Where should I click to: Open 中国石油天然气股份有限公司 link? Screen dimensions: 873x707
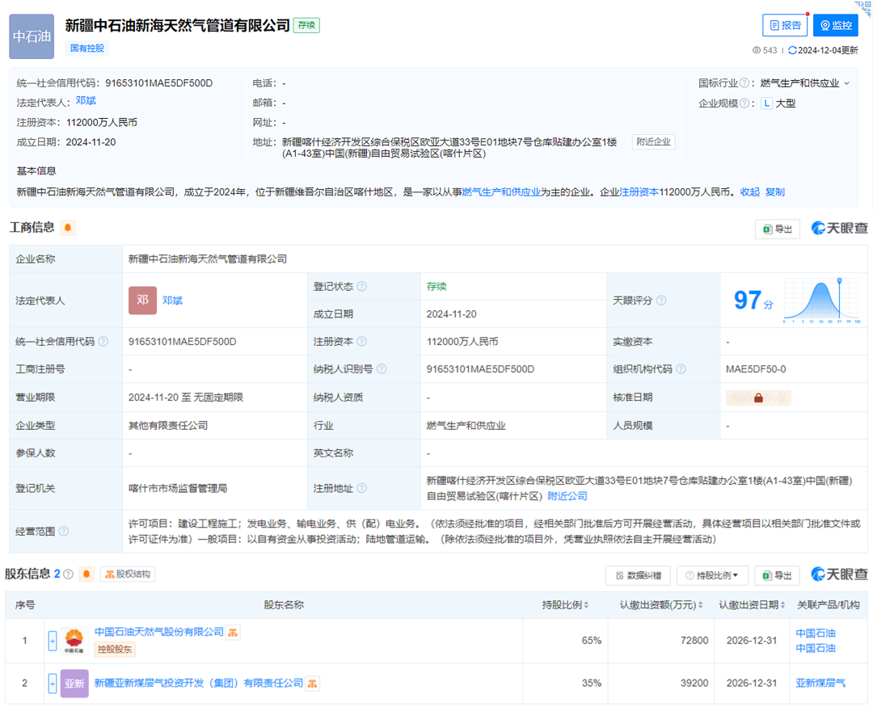coord(159,633)
